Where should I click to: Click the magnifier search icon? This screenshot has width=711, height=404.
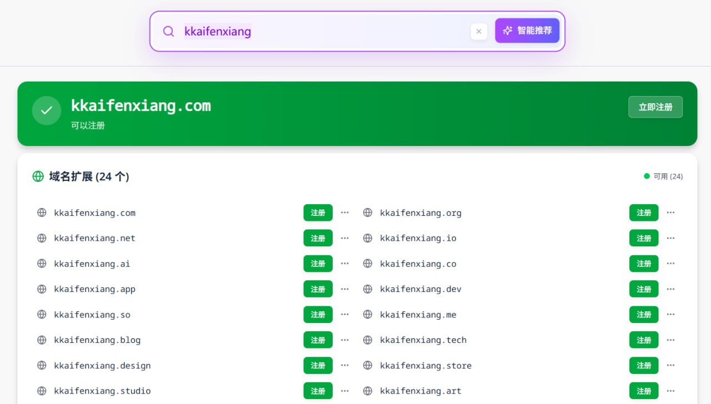click(168, 31)
